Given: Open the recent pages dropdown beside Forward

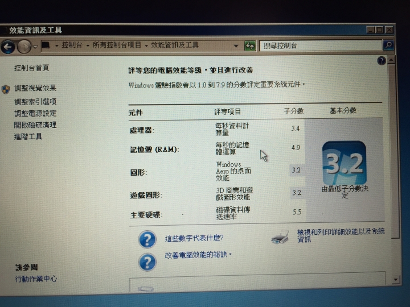Looking at the screenshot, I should (x=35, y=47).
